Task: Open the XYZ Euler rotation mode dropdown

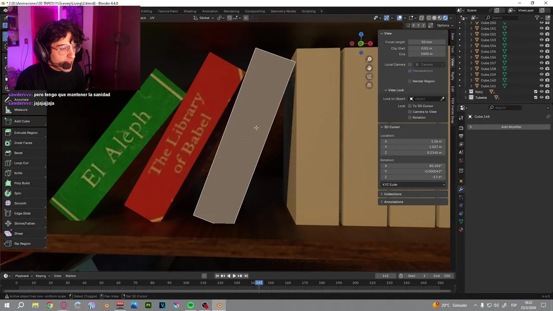Action: pyautogui.click(x=413, y=184)
